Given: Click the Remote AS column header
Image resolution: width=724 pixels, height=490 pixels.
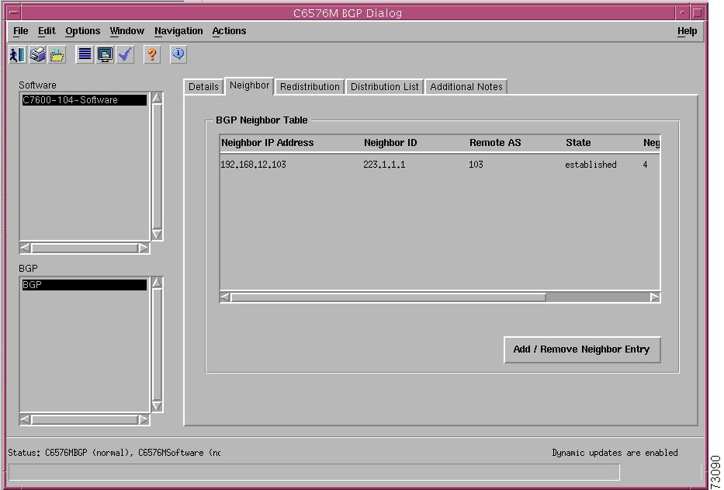Looking at the screenshot, I should click(495, 143).
